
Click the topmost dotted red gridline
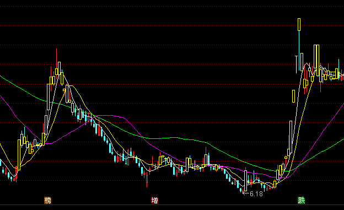tap(172, 7)
